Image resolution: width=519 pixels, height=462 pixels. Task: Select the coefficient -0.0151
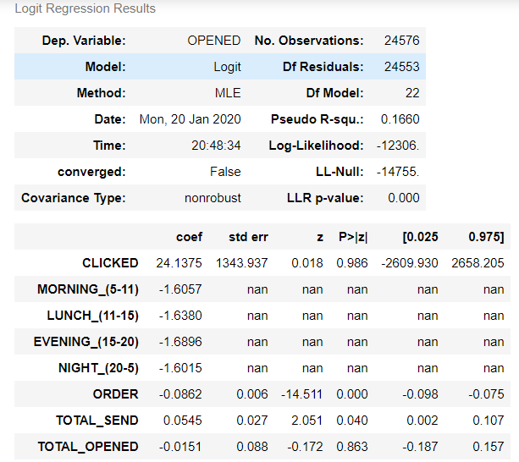pyautogui.click(x=180, y=447)
